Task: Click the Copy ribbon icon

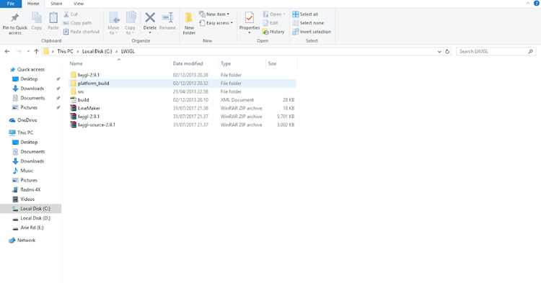Action: coord(36,17)
